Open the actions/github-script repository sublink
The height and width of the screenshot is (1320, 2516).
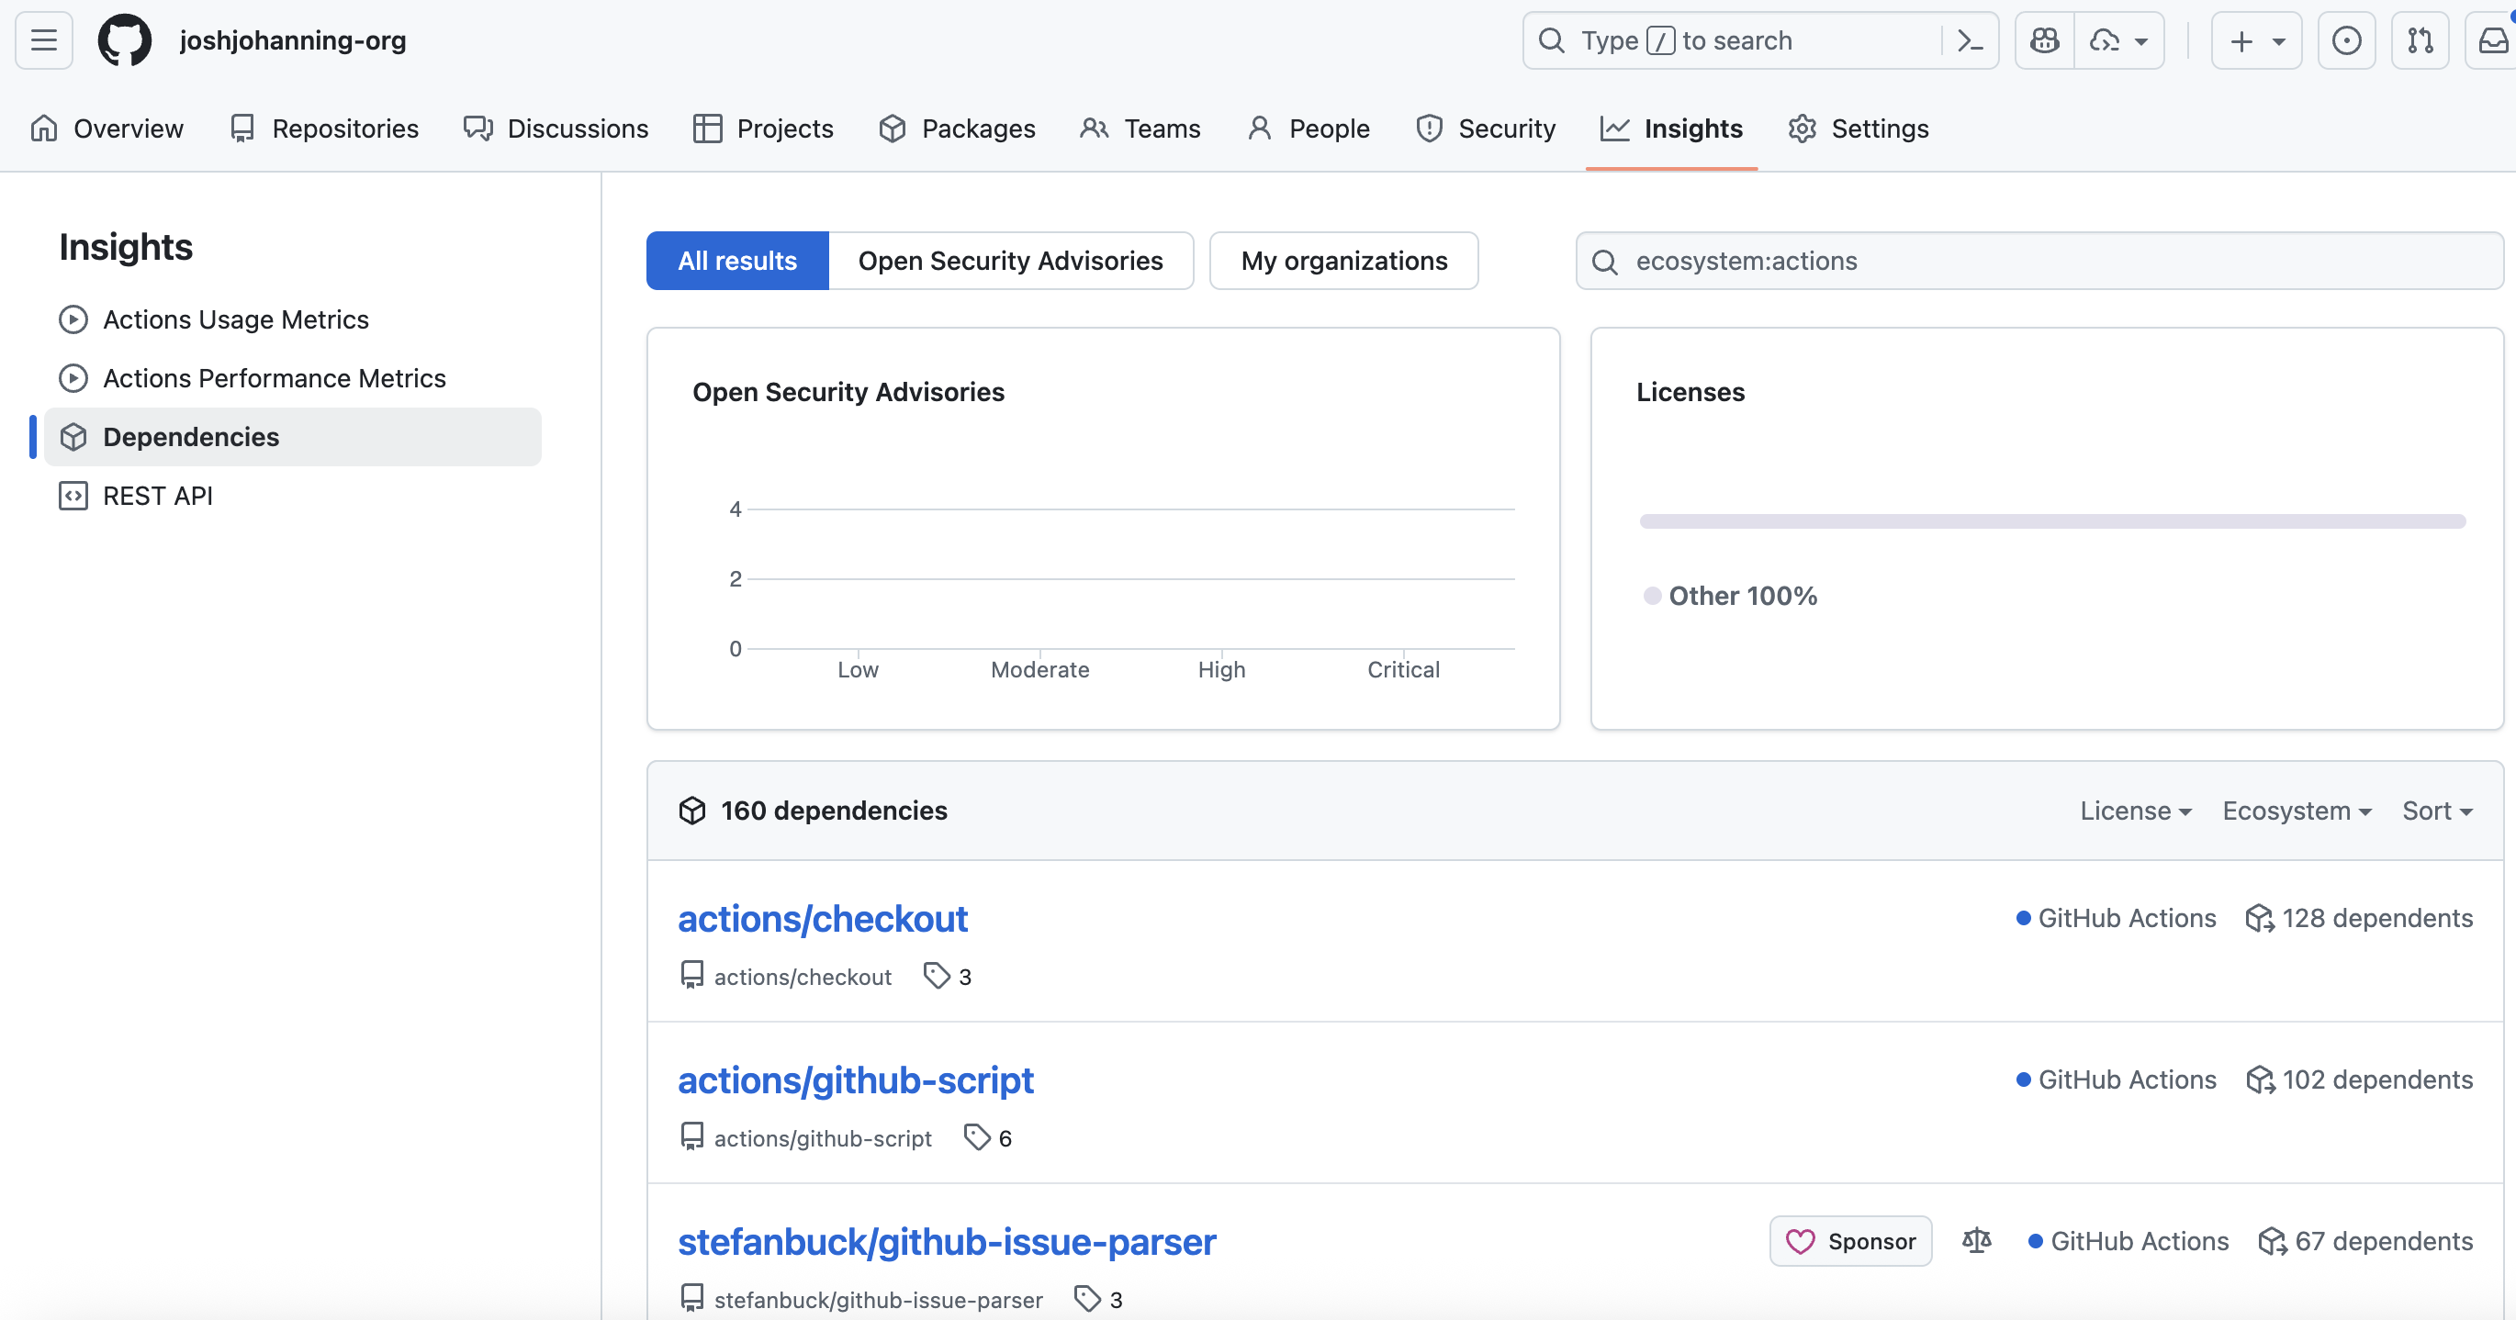pyautogui.click(x=823, y=1137)
